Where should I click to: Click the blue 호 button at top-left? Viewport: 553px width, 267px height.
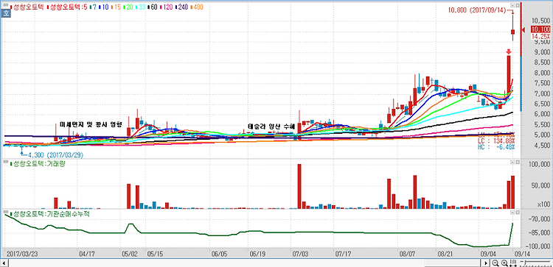(x=6, y=14)
